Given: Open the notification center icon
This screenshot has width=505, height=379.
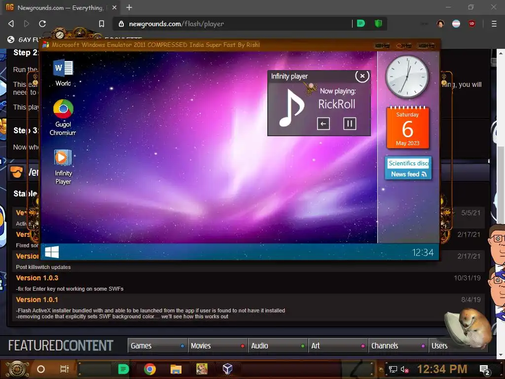Looking at the screenshot, I should pos(485,370).
